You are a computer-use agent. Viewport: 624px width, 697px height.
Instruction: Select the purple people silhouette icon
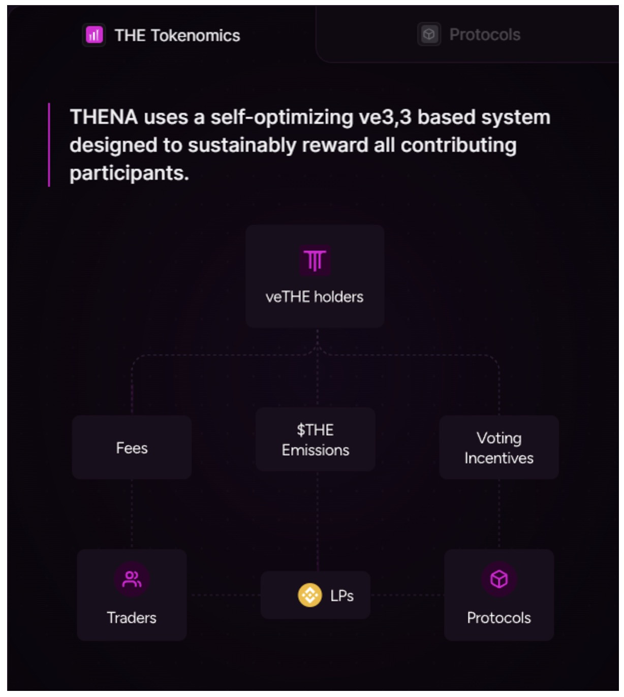tap(132, 578)
